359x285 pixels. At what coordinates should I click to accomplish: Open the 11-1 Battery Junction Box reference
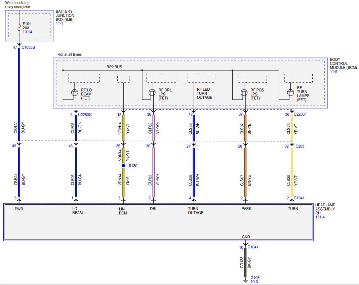coord(59,24)
